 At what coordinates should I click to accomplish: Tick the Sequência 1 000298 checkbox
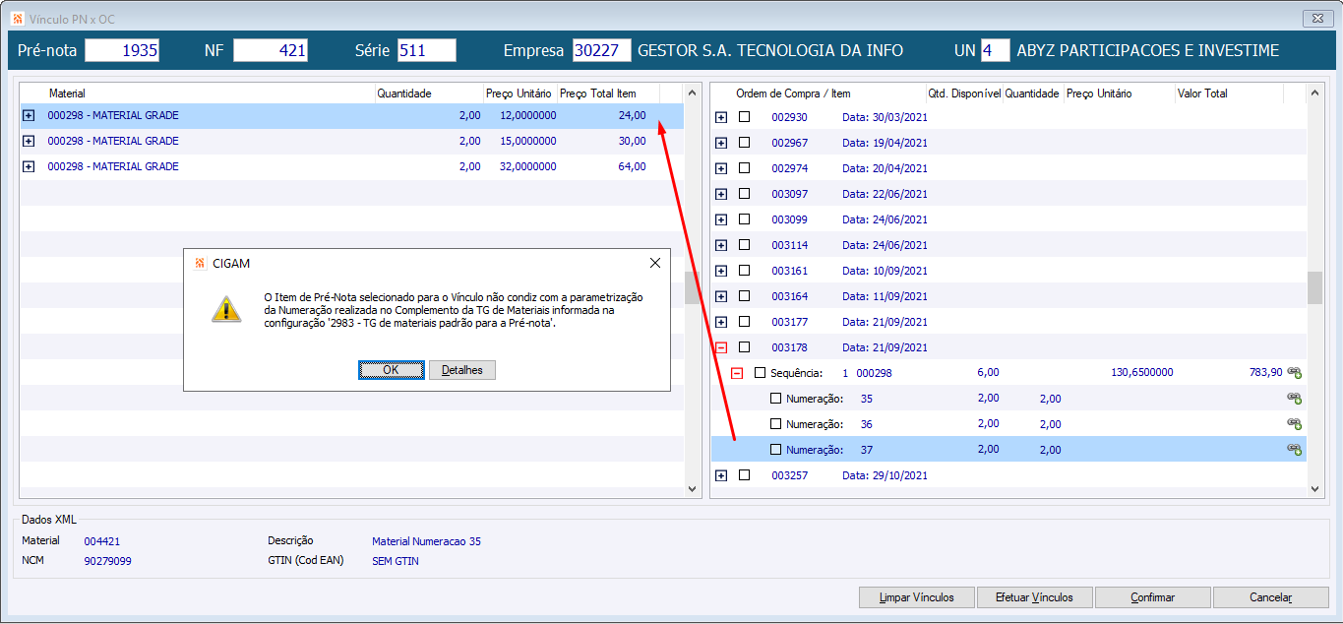pyautogui.click(x=760, y=373)
